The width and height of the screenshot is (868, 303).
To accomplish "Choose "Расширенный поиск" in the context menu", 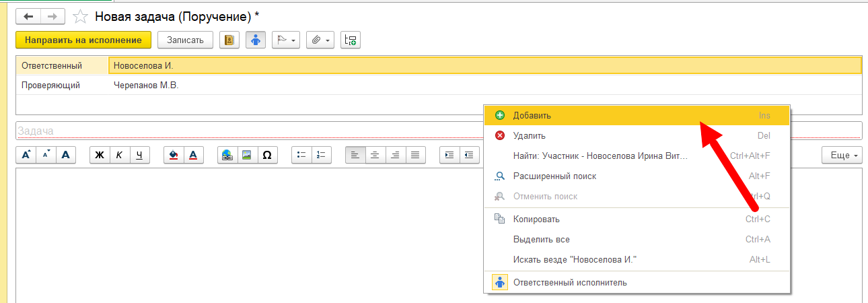I will 638,176.
